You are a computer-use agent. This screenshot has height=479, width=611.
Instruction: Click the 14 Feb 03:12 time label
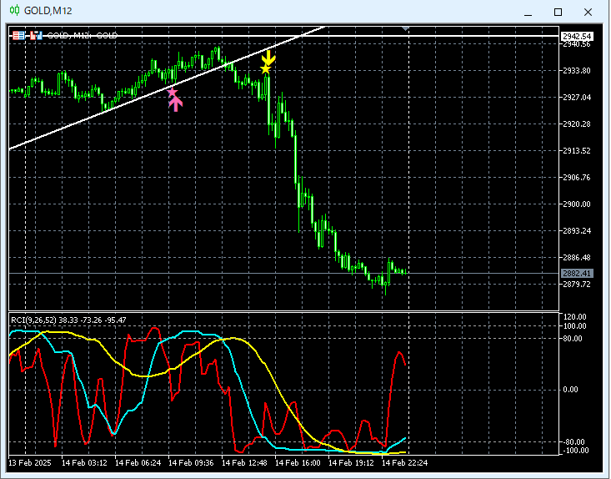point(84,463)
